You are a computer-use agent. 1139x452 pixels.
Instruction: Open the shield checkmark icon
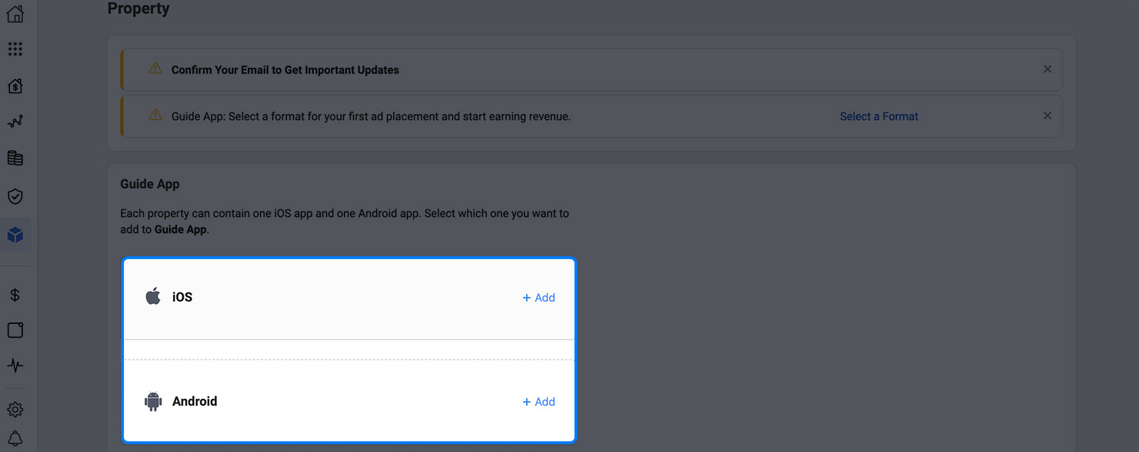[x=15, y=196]
